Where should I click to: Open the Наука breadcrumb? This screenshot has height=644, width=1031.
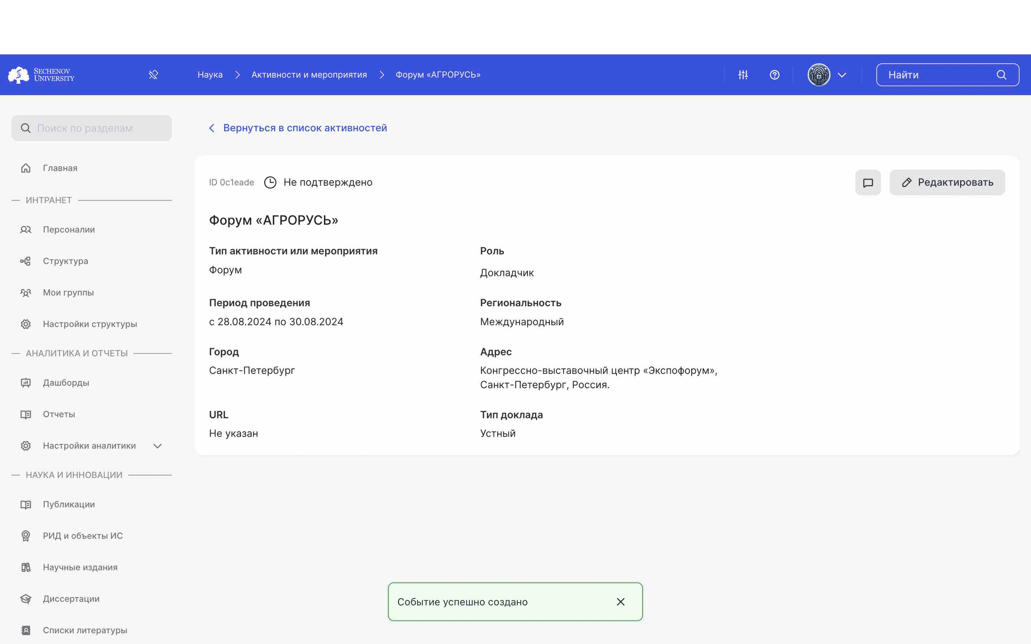point(210,75)
